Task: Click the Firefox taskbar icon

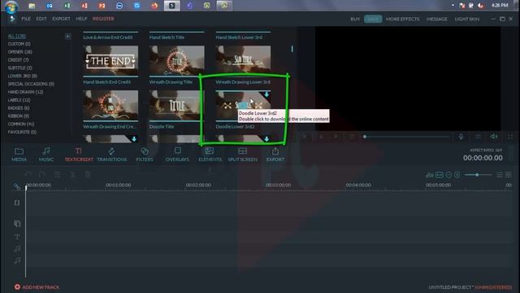Action: [154, 6]
